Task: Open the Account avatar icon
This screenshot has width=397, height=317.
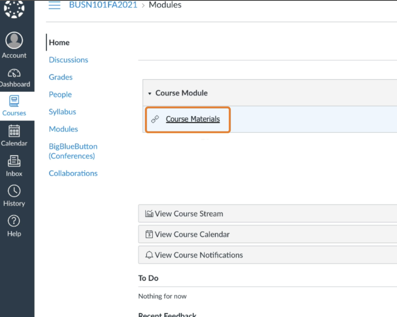Action: click(x=14, y=41)
